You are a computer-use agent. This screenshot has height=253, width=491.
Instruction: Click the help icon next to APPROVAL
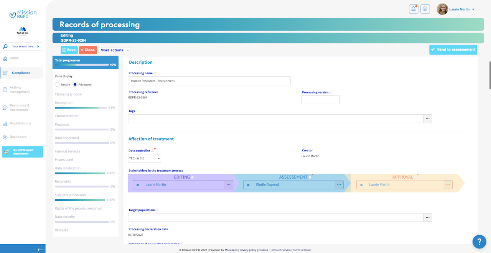coord(415,177)
